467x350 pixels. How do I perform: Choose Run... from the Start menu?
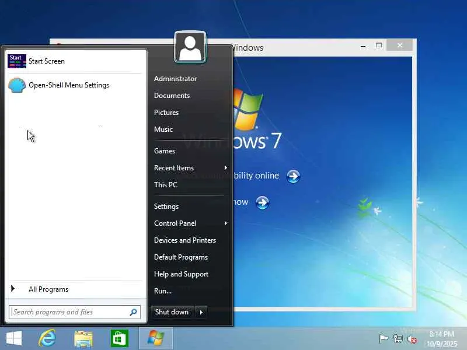(163, 291)
